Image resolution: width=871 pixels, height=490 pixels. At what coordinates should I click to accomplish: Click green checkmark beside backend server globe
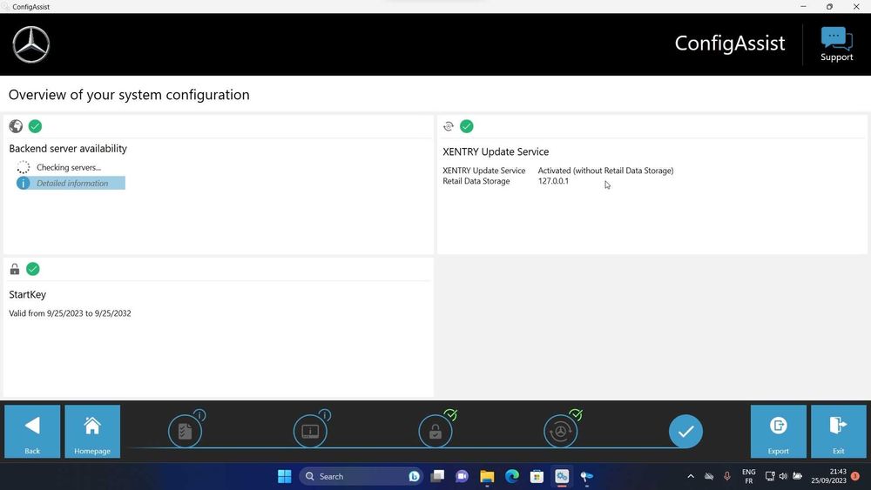pos(35,126)
